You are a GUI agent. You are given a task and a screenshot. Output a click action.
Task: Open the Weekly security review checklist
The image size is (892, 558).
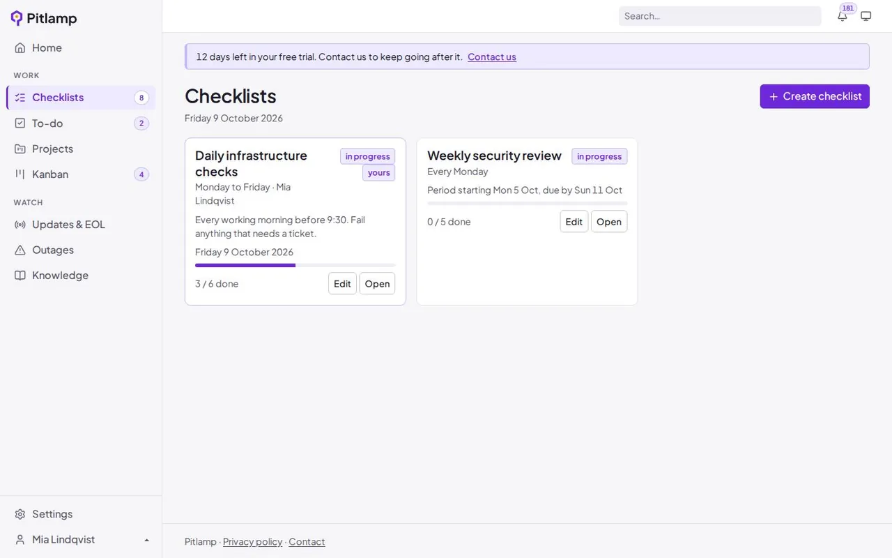pos(609,221)
